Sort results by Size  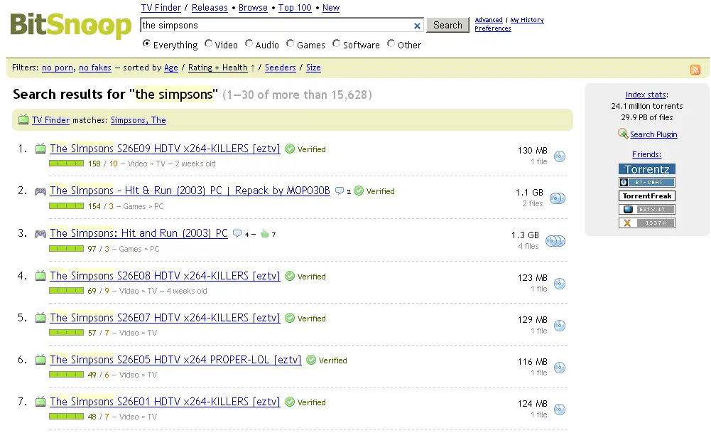pos(313,68)
